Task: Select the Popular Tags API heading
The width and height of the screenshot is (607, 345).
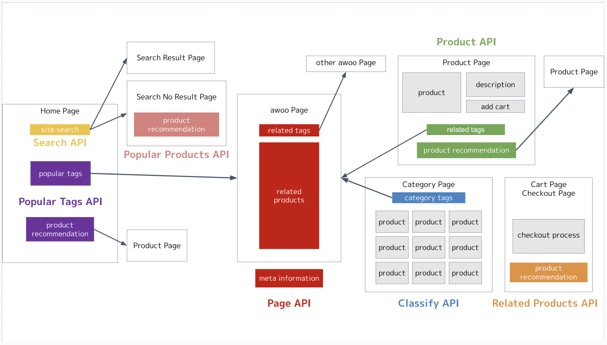Action: 60,202
